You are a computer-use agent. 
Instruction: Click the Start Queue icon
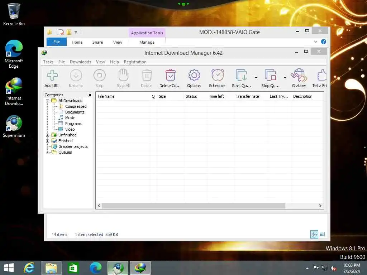(241, 75)
